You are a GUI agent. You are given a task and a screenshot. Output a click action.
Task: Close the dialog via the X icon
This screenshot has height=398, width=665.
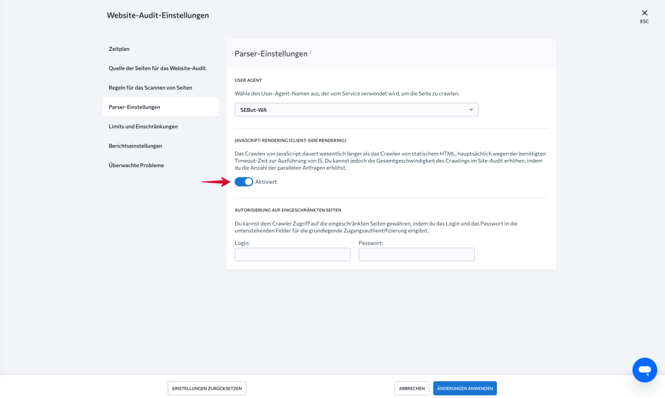(644, 12)
